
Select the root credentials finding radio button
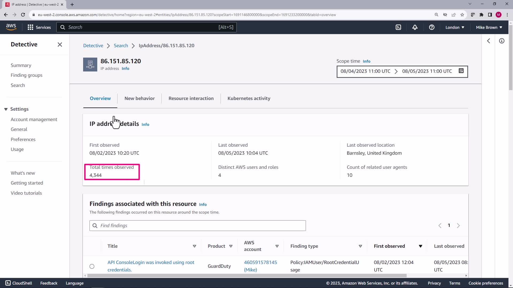tap(92, 266)
